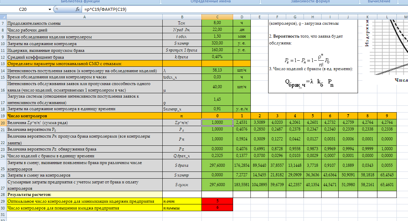Click cell 'Средний коэффициент брака'

point(85,57)
